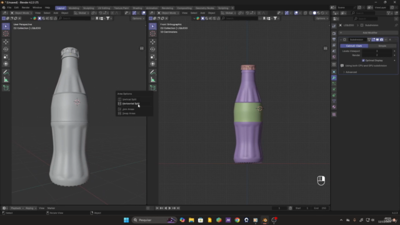Open the Render properties tab

click(334, 33)
